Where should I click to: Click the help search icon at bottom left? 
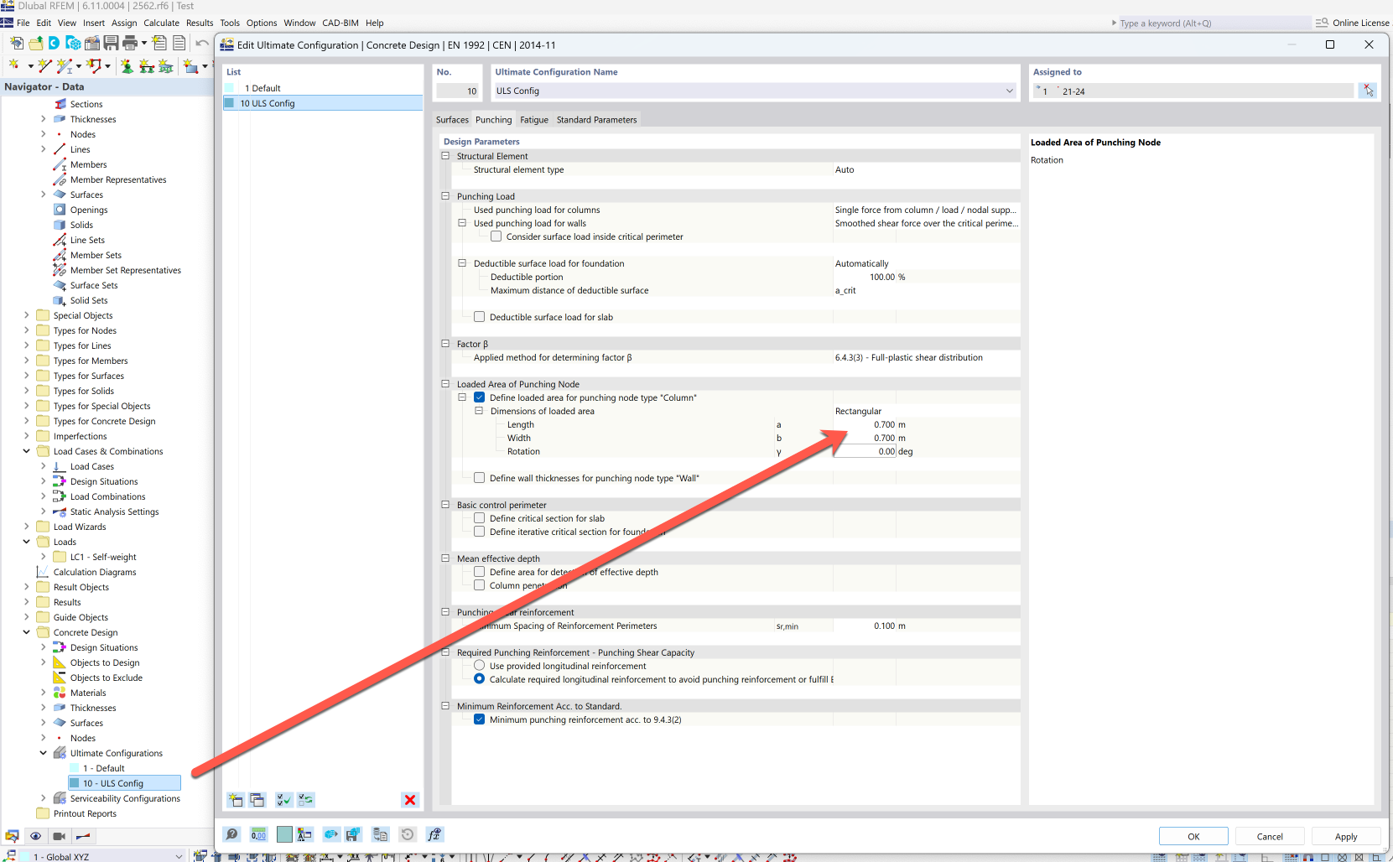[232, 834]
